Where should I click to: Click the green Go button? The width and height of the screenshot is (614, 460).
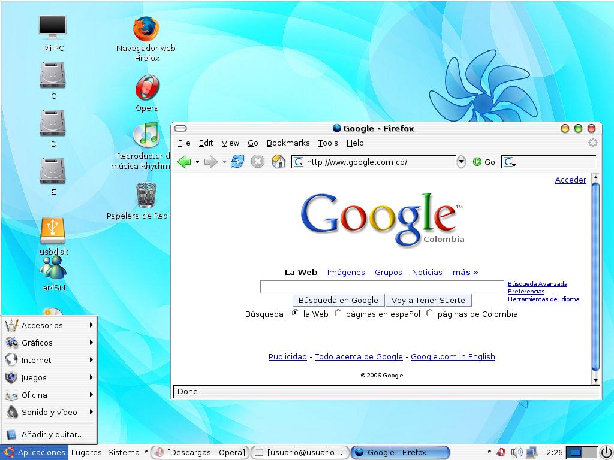(x=484, y=162)
